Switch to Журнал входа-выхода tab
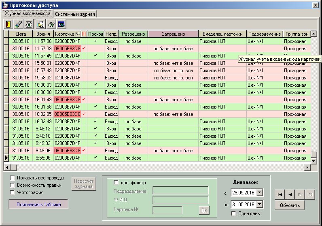The image size is (322, 226). (x=28, y=14)
